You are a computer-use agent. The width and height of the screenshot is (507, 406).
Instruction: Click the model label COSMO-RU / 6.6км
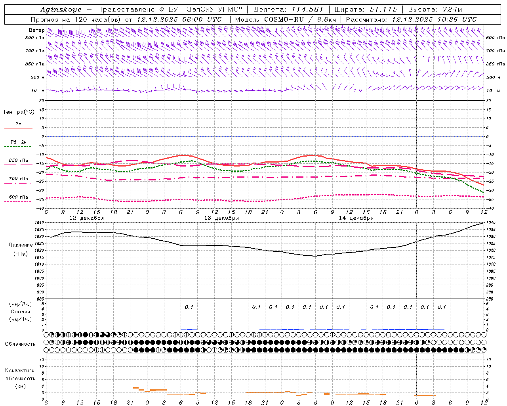[300, 19]
